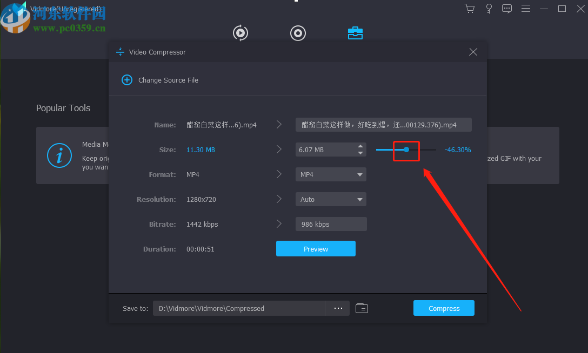The image size is (588, 353).
Task: Click the output size 6.07 MB field
Action: 325,150
